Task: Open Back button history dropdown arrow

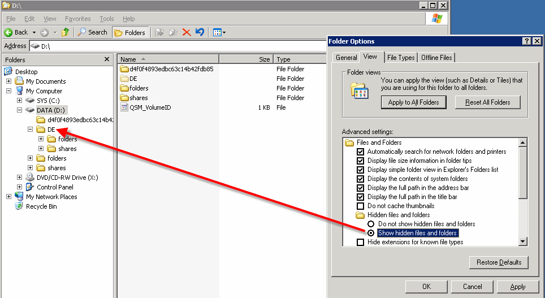Action: click(34, 33)
